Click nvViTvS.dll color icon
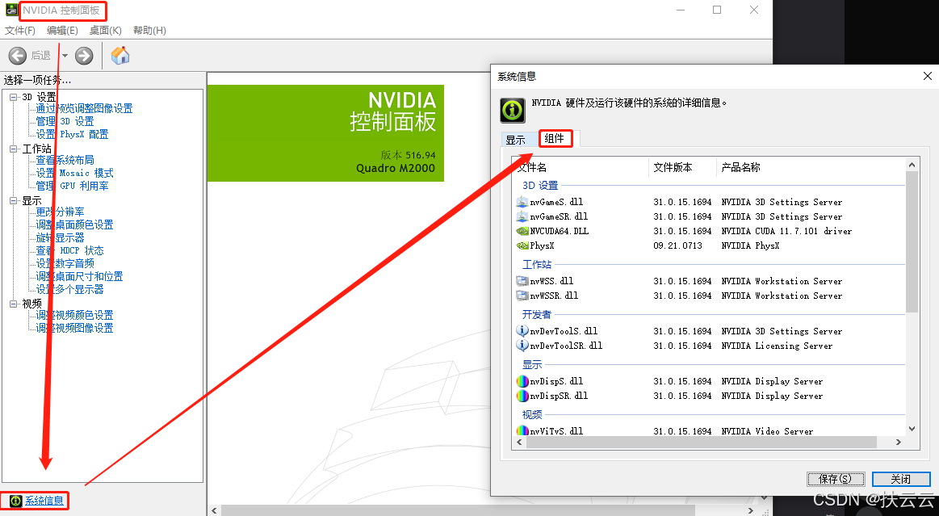The width and height of the screenshot is (939, 516). tap(522, 430)
